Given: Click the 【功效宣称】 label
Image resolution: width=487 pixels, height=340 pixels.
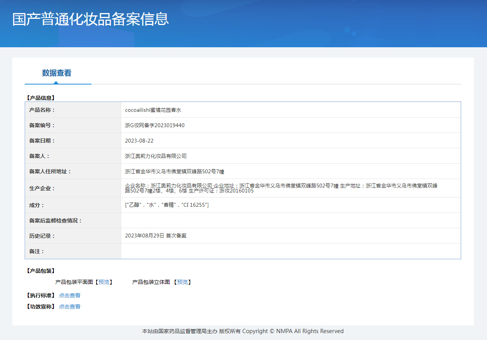Looking at the screenshot, I should pos(40,307).
